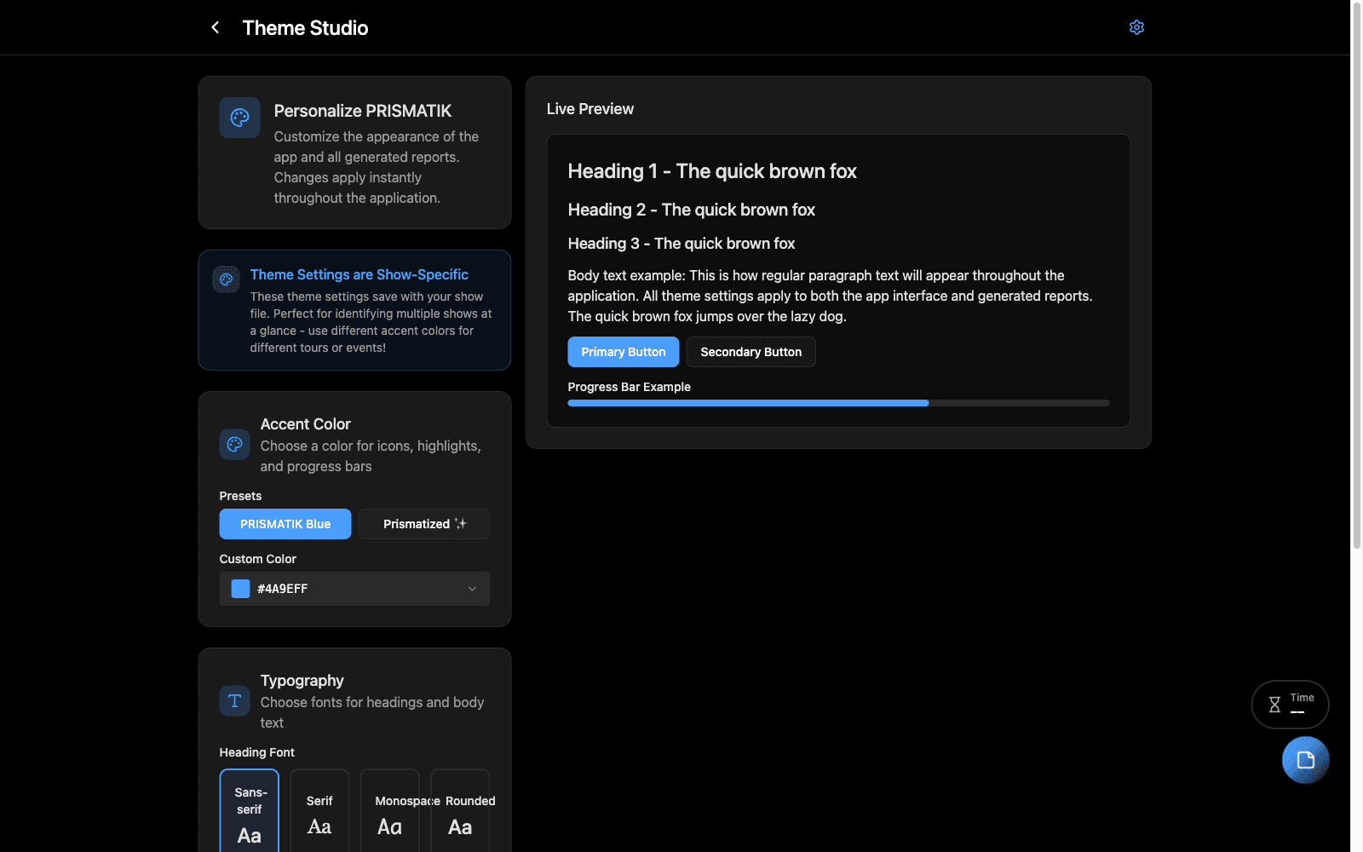Screen dimensions: 1363x852
Task: Click the blue floating note button
Action: (x=1305, y=760)
